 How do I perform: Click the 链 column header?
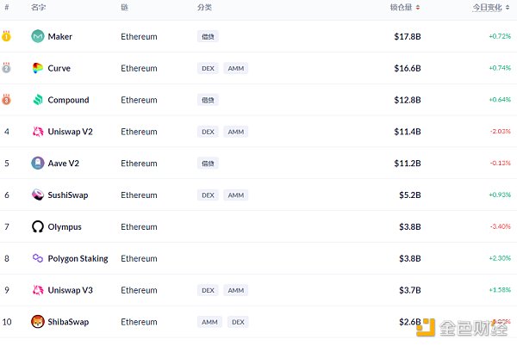pyautogui.click(x=124, y=7)
